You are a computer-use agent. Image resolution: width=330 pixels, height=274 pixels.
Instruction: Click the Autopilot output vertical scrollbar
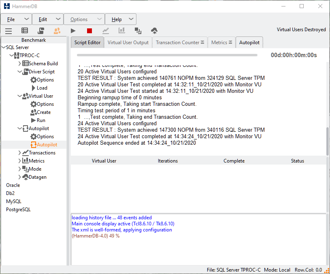(x=328, y=141)
